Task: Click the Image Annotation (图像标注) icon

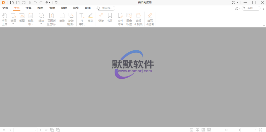Action: point(129,18)
